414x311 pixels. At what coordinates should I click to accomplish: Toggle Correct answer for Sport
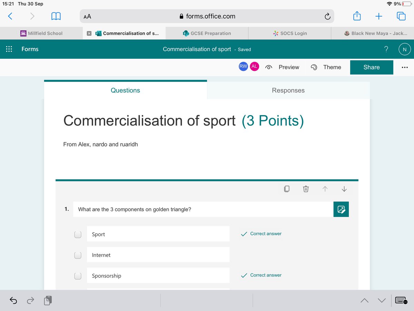261,234
